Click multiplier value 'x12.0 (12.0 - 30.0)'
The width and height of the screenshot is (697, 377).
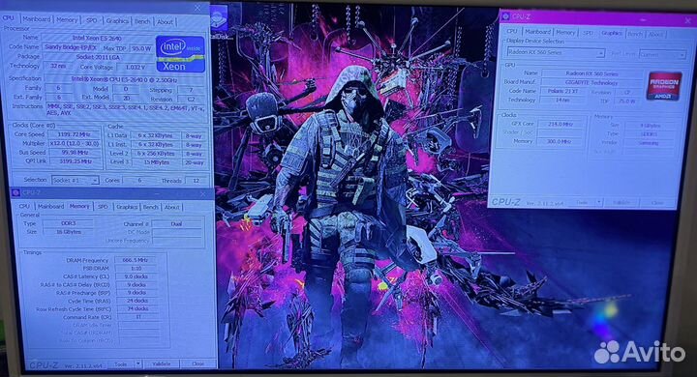tap(74, 143)
